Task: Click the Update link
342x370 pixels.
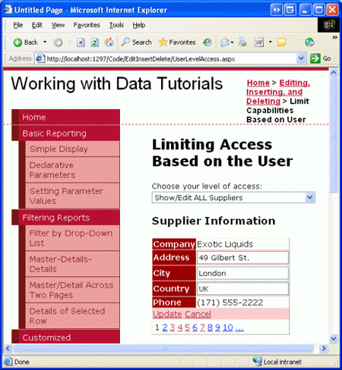Action: (167, 314)
